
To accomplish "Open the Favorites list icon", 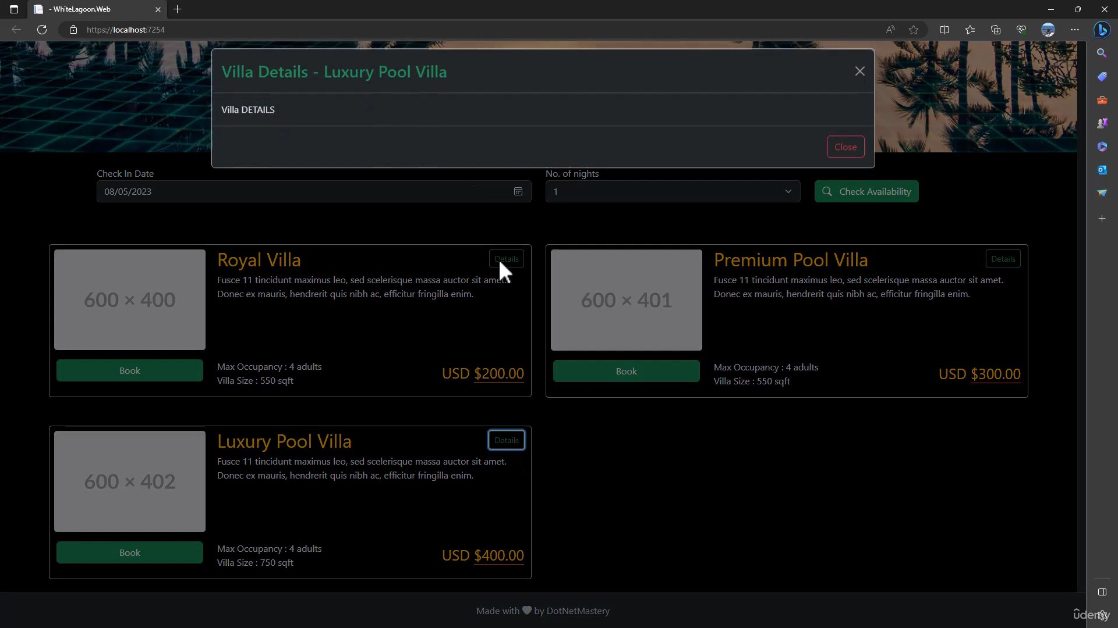I will (970, 30).
